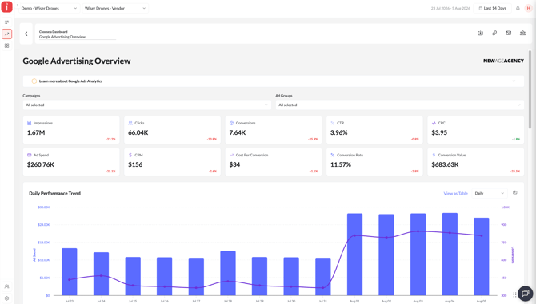Open the Demo - Wiser Drones dropdown
Viewport: 536px width, 304px height.
click(49, 8)
